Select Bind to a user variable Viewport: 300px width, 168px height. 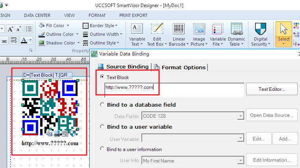[102, 127]
